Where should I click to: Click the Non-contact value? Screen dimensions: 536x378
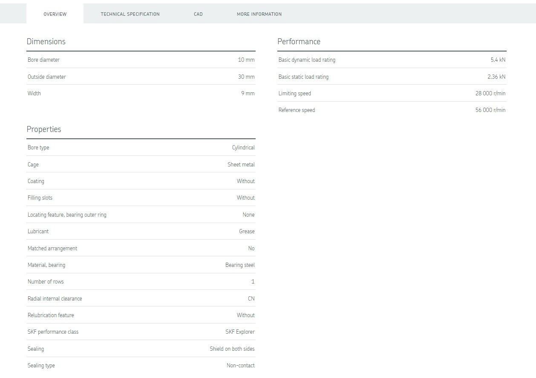[x=241, y=365]
